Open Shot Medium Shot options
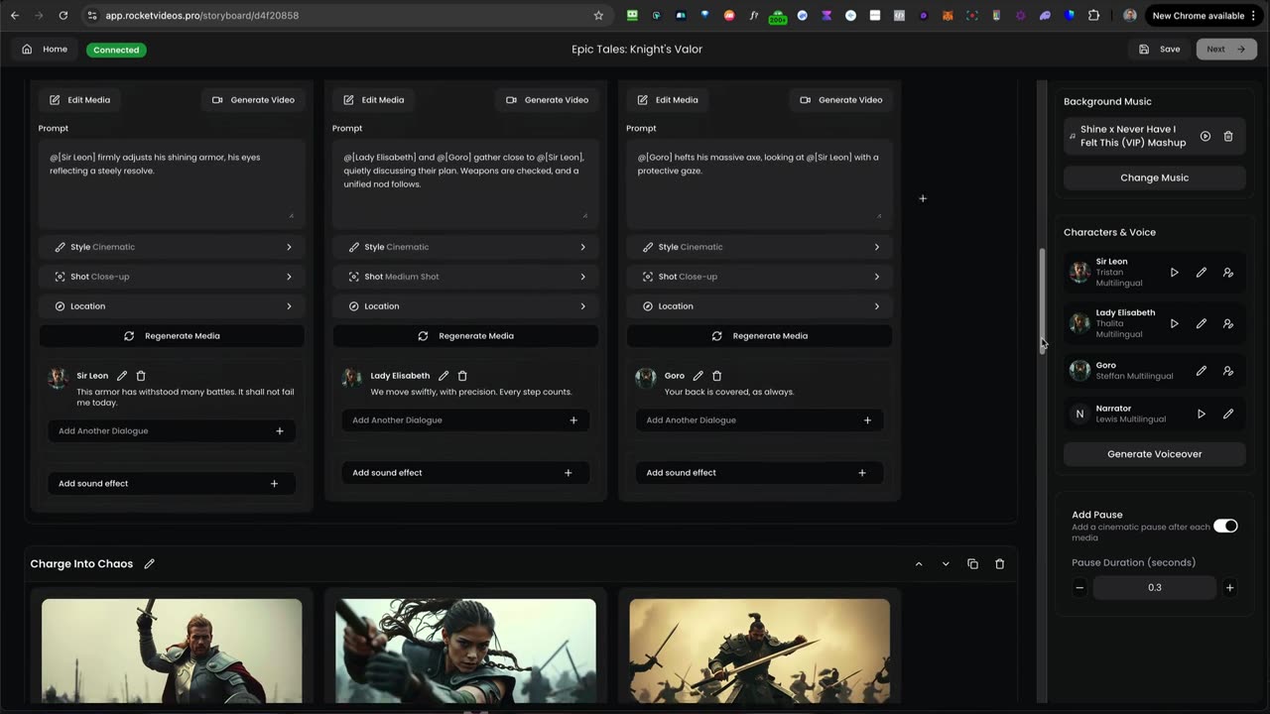The width and height of the screenshot is (1270, 714). tap(465, 277)
